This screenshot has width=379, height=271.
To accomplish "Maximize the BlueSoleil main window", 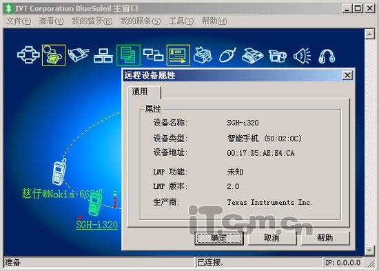I will [x=358, y=8].
